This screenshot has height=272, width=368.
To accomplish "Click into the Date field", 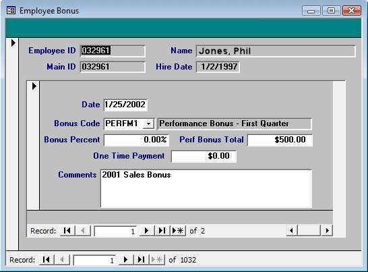I will [x=125, y=105].
